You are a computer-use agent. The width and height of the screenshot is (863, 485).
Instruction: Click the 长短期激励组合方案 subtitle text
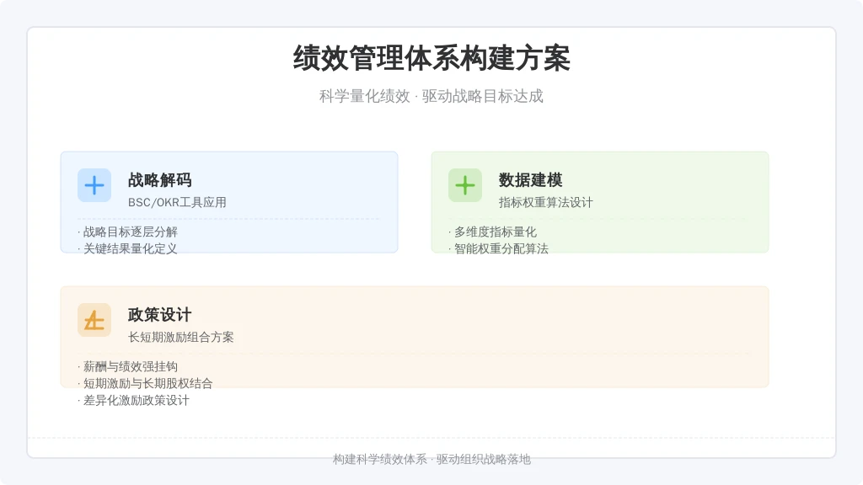pos(180,337)
